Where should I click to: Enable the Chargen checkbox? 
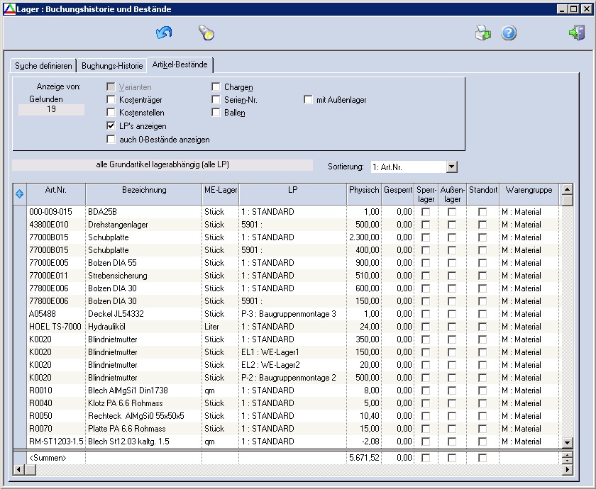pos(216,87)
